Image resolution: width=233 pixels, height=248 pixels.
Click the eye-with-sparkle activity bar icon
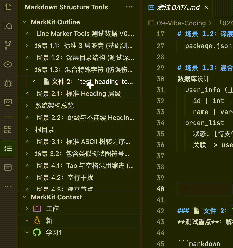pyautogui.click(x=8, y=64)
